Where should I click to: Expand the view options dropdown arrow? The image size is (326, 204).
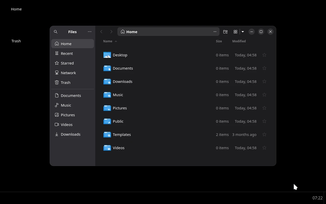coord(243,32)
